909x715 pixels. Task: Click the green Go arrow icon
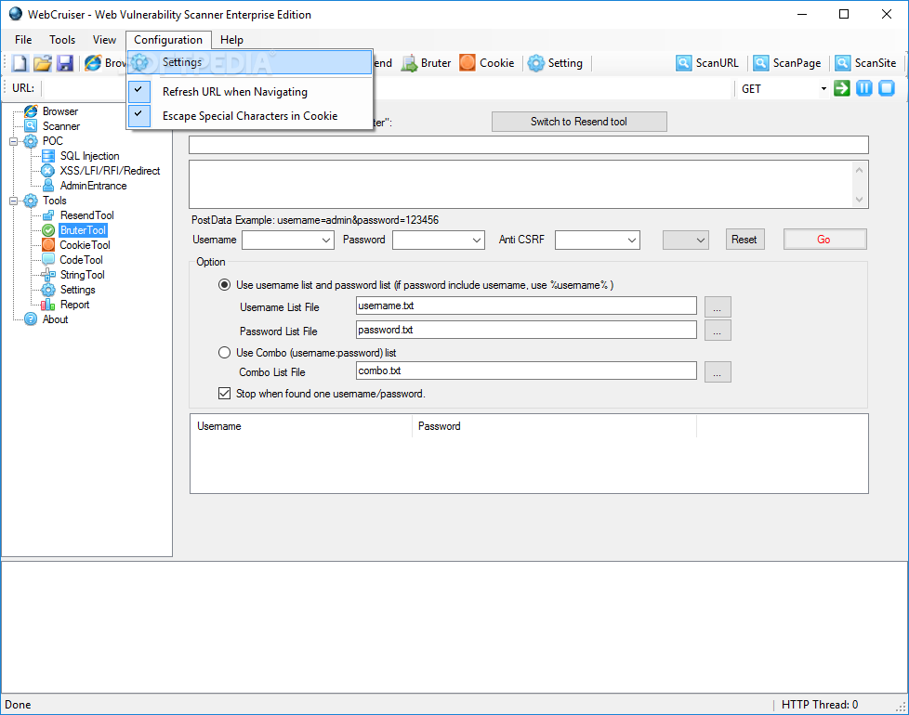pyautogui.click(x=842, y=88)
